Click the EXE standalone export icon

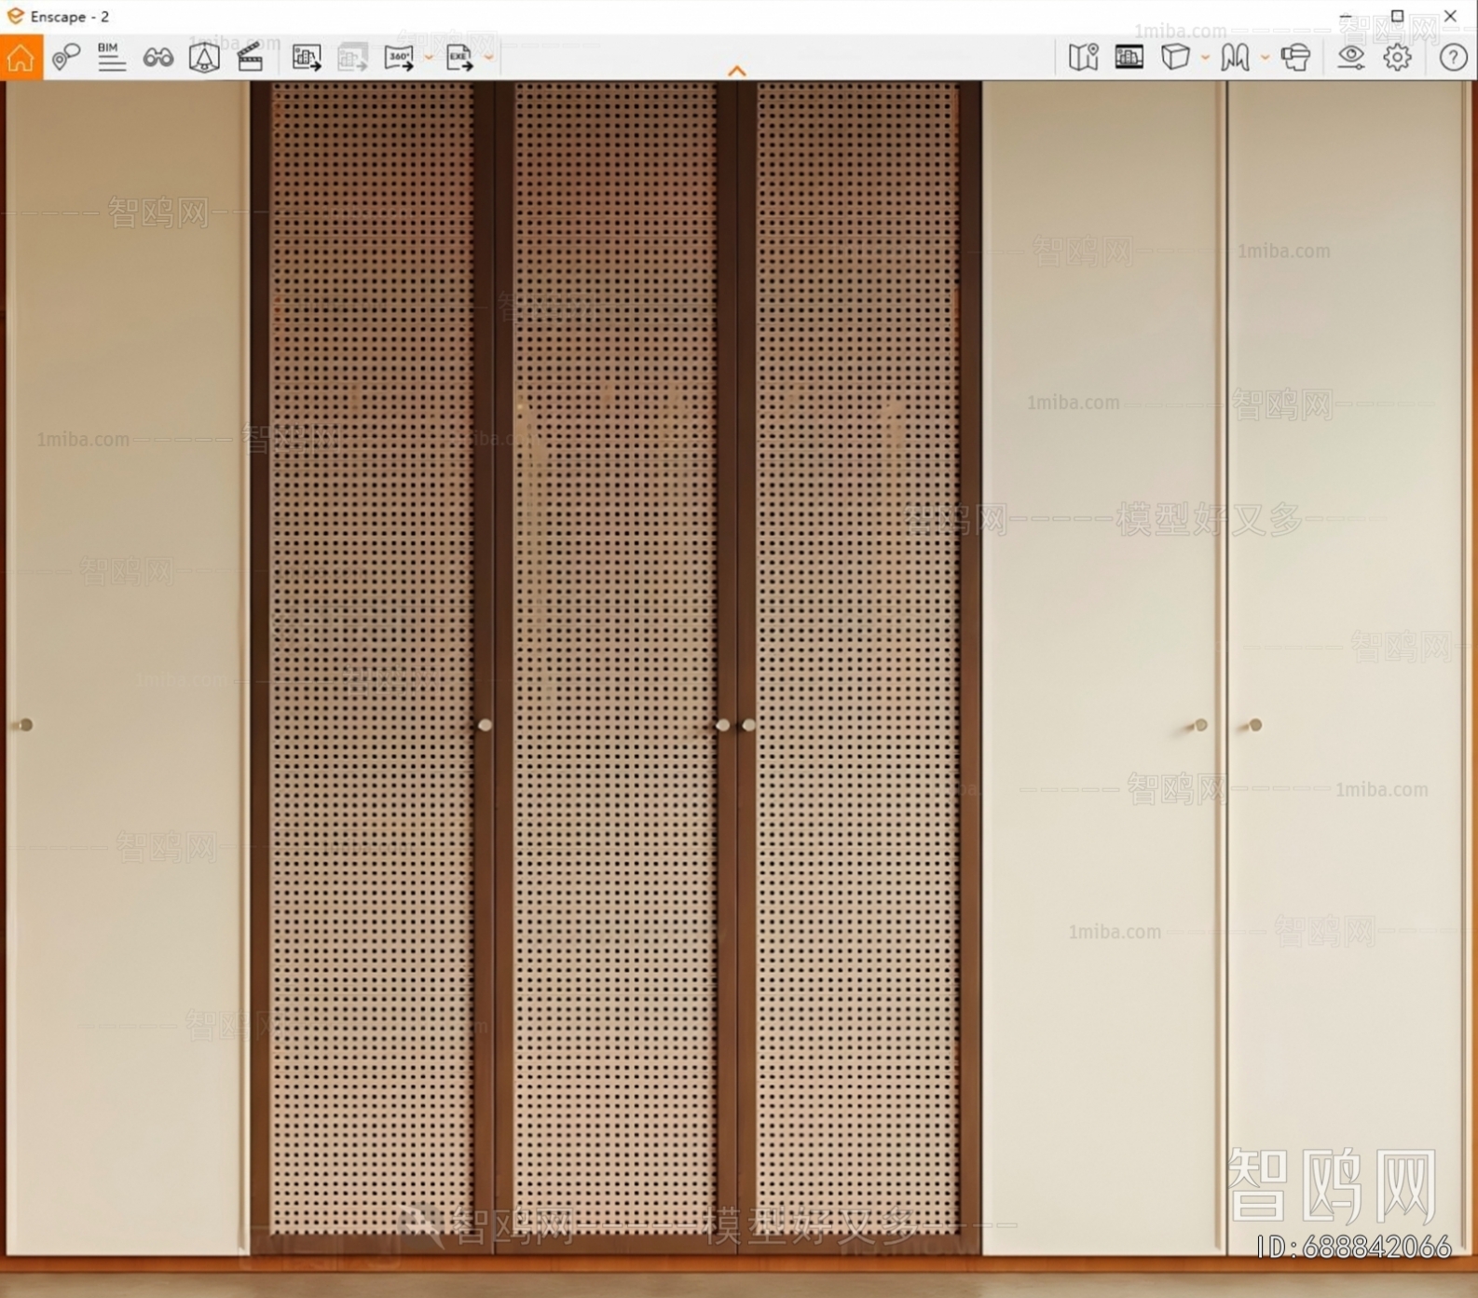click(459, 58)
